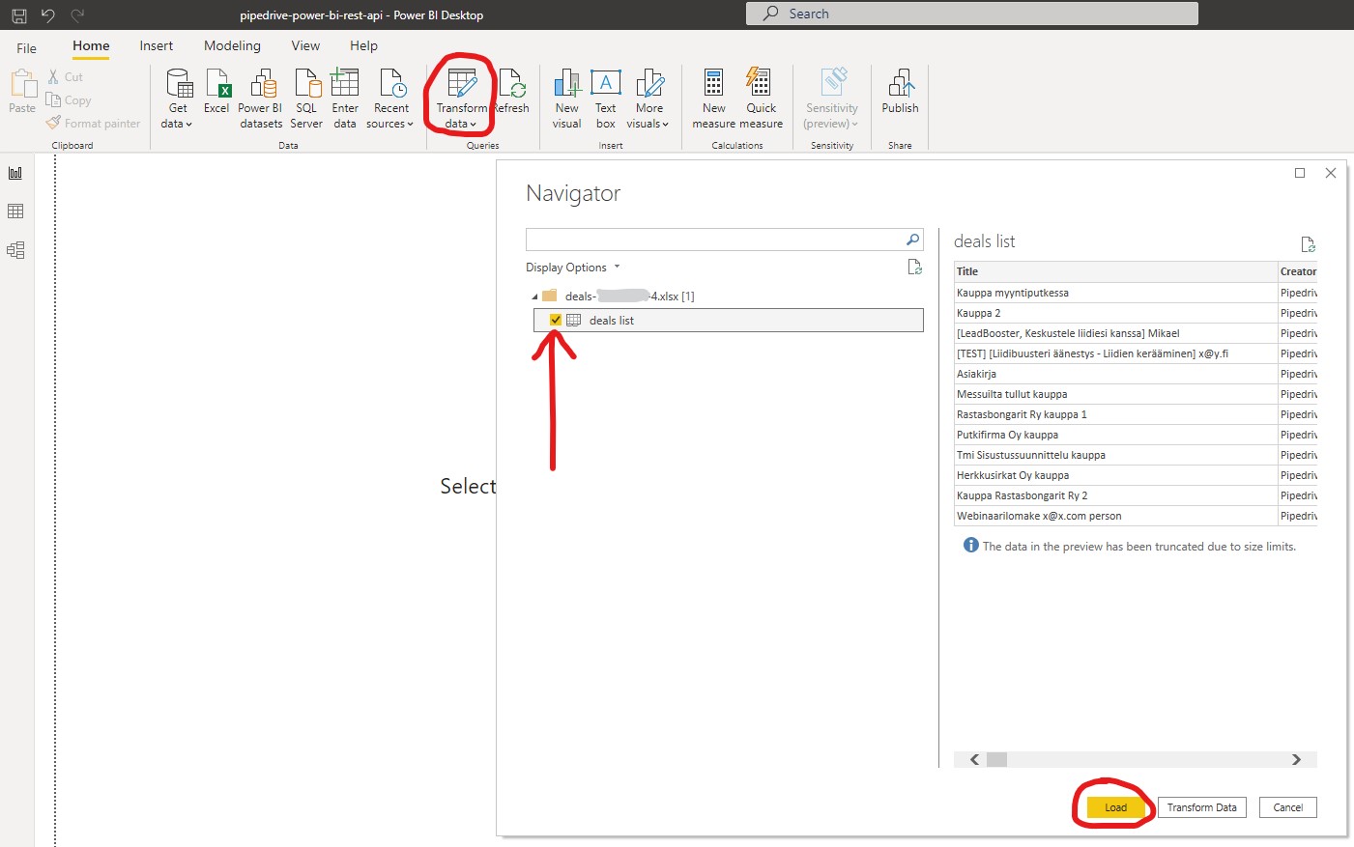Screen dimensions: 1354x847
Task: Click the Load button
Action: (x=1115, y=807)
